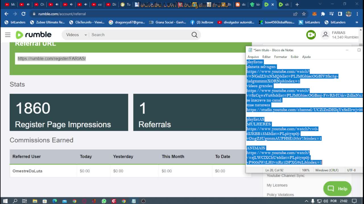Viewport: 364px width, 204px height.
Task: Click the Referrals stats card
Action: pos(189,112)
